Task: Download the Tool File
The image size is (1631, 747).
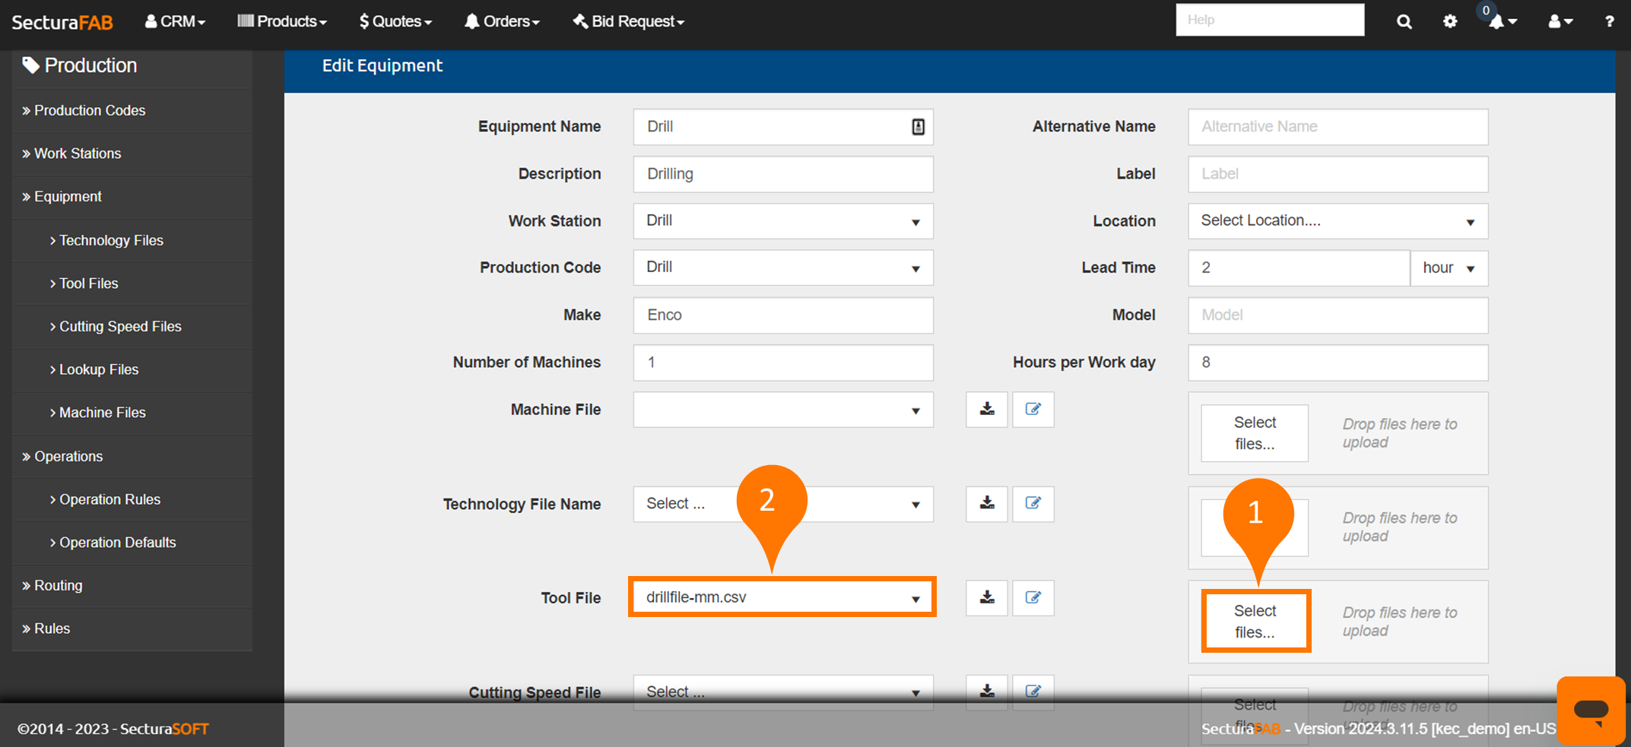Action: [x=986, y=598]
